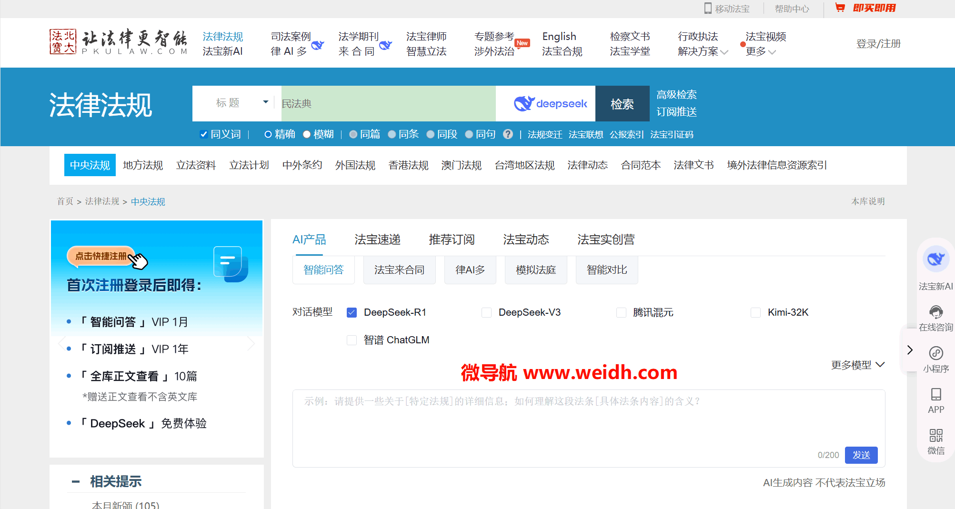This screenshot has width=955, height=509.
Task: Open the 地方法规 category tab
Action: click(x=143, y=165)
